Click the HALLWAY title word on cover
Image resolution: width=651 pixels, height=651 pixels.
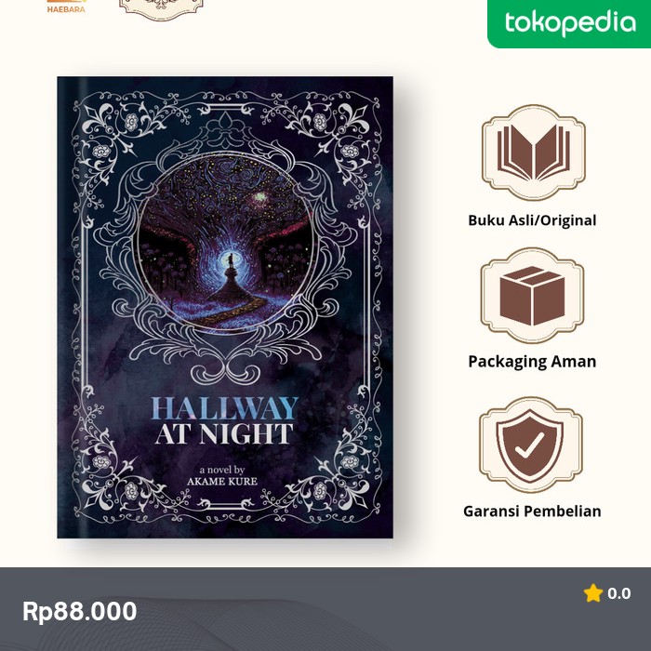tap(225, 408)
